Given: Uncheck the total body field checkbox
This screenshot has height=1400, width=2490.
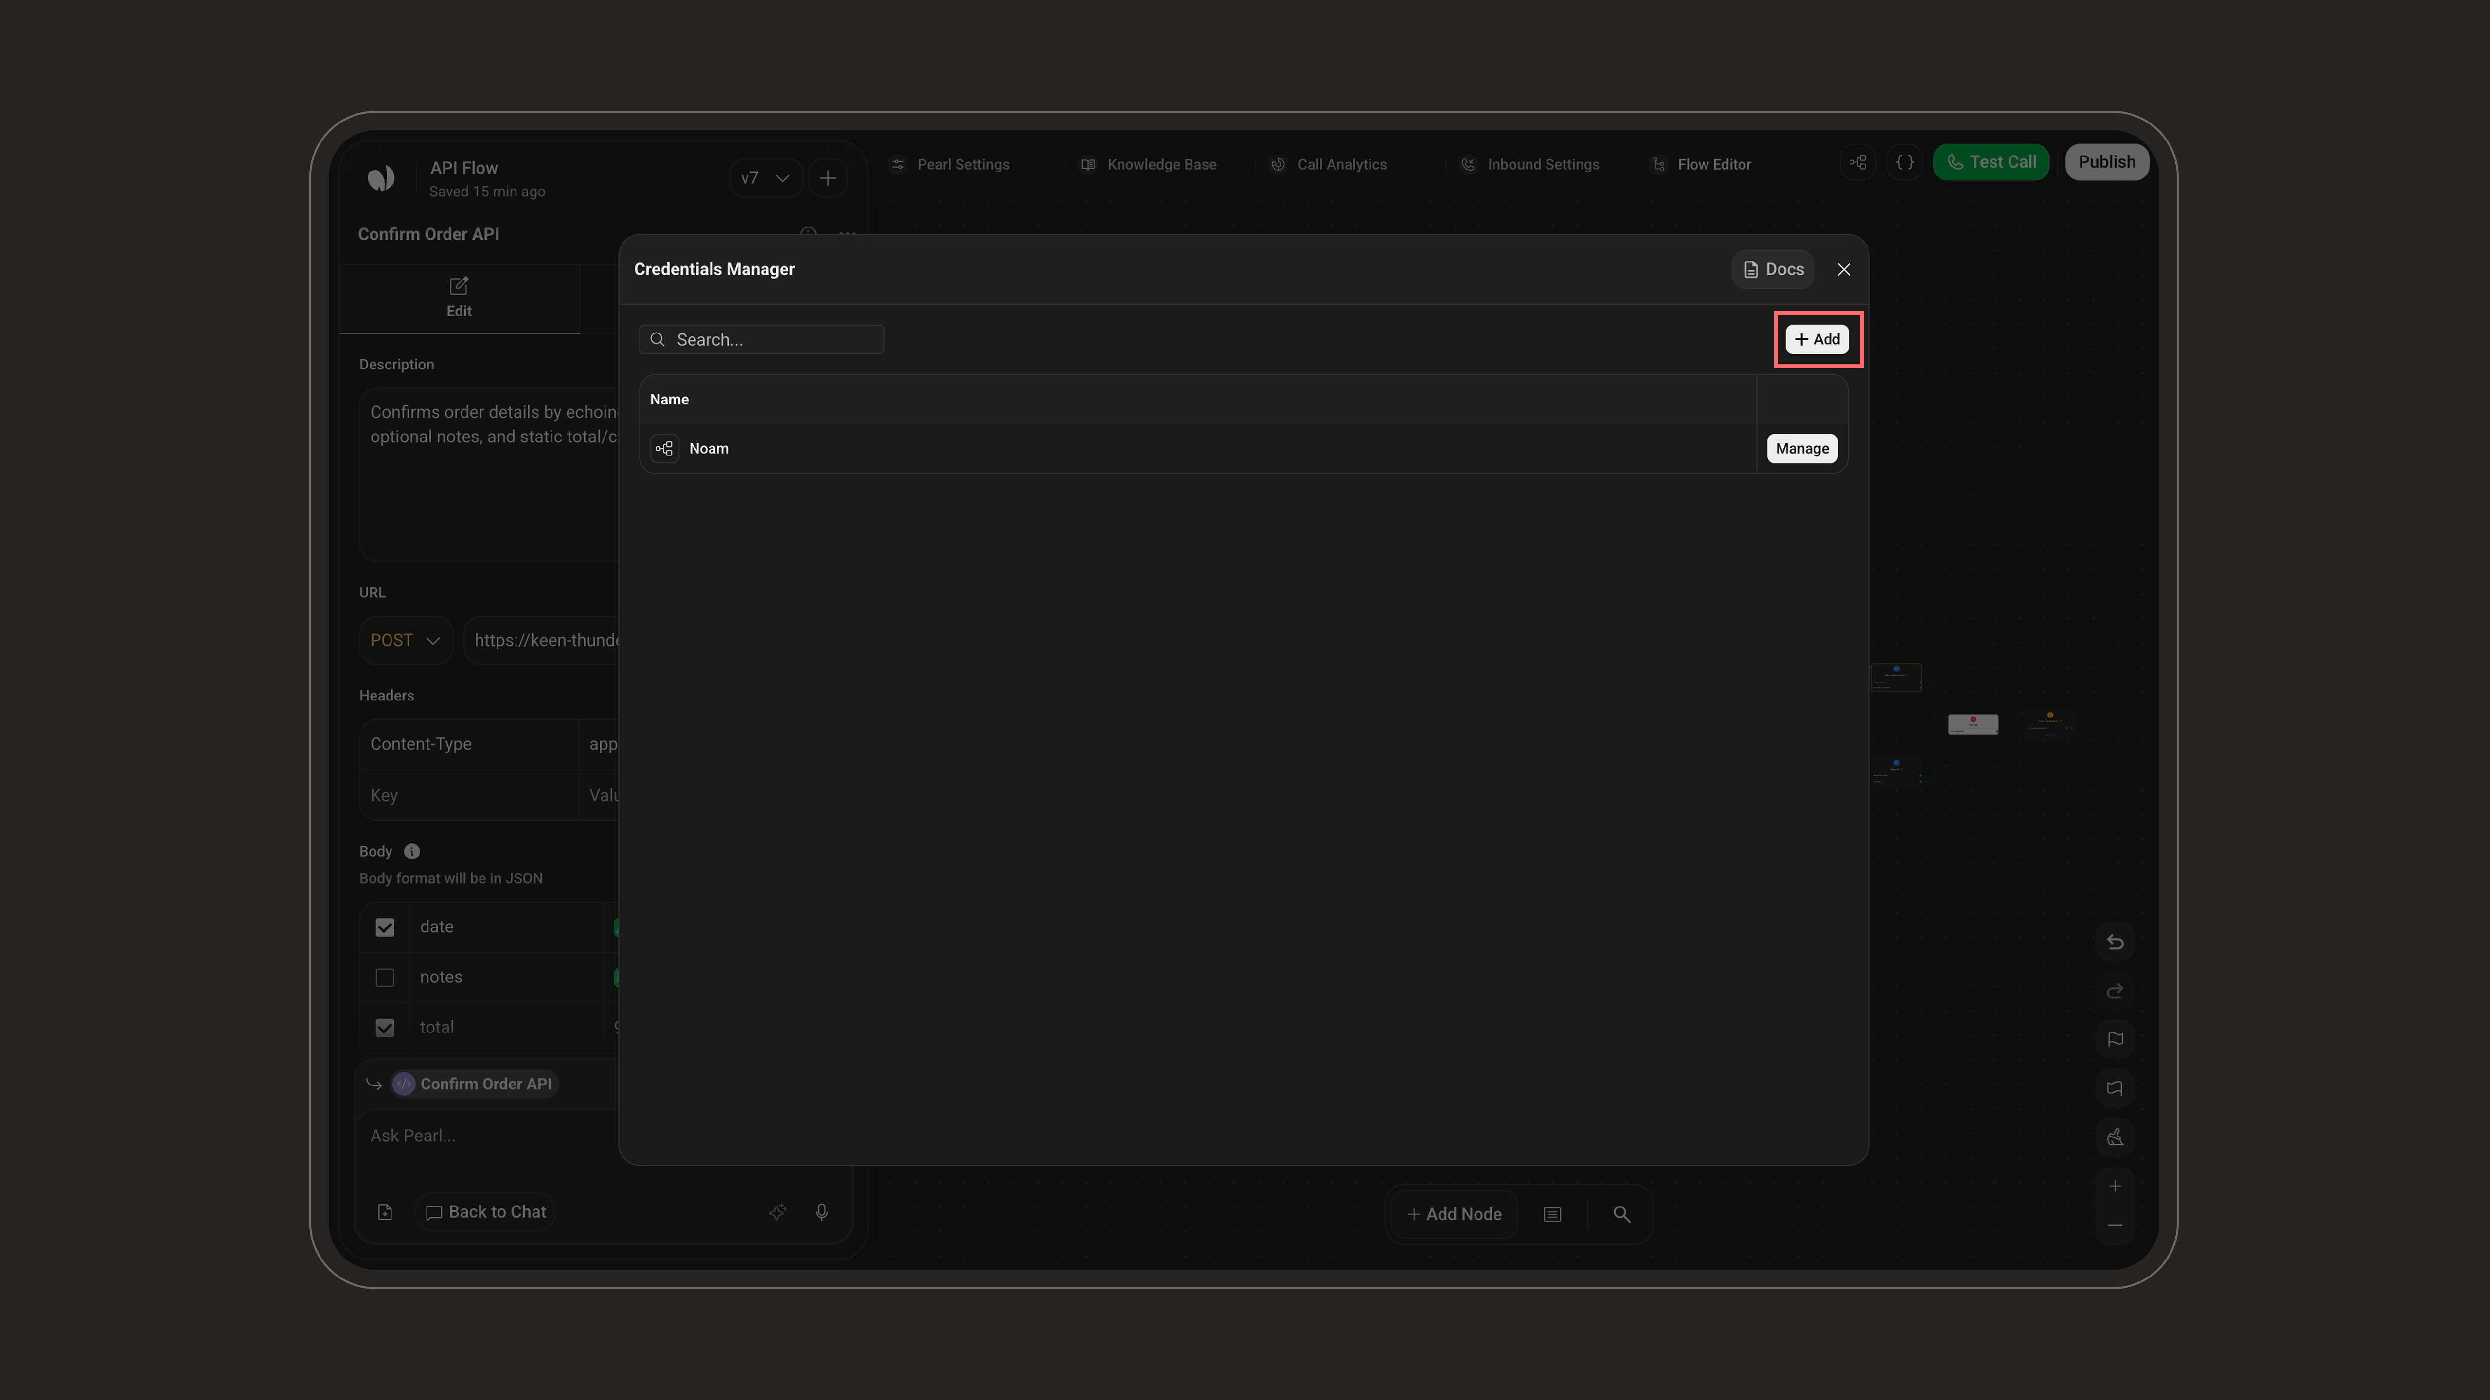Looking at the screenshot, I should (385, 1028).
